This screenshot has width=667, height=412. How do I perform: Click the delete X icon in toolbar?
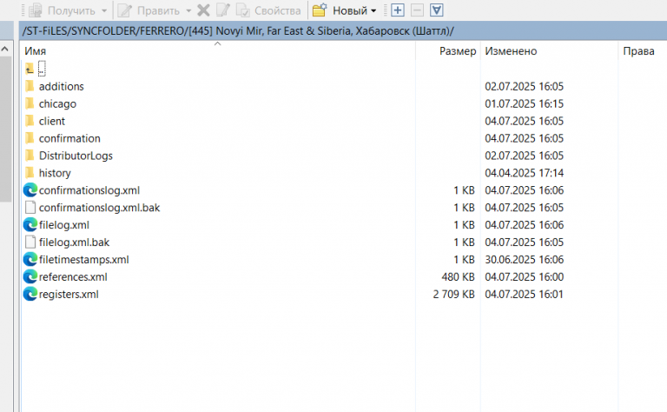click(203, 10)
